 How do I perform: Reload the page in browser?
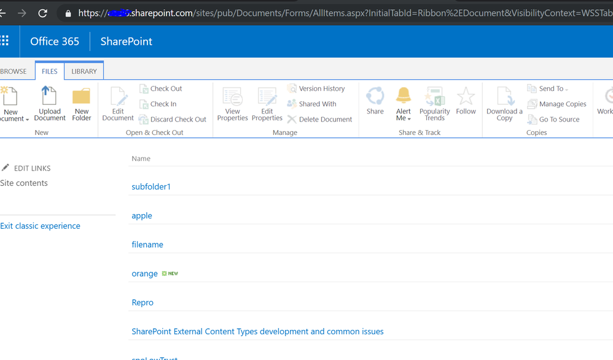point(42,13)
